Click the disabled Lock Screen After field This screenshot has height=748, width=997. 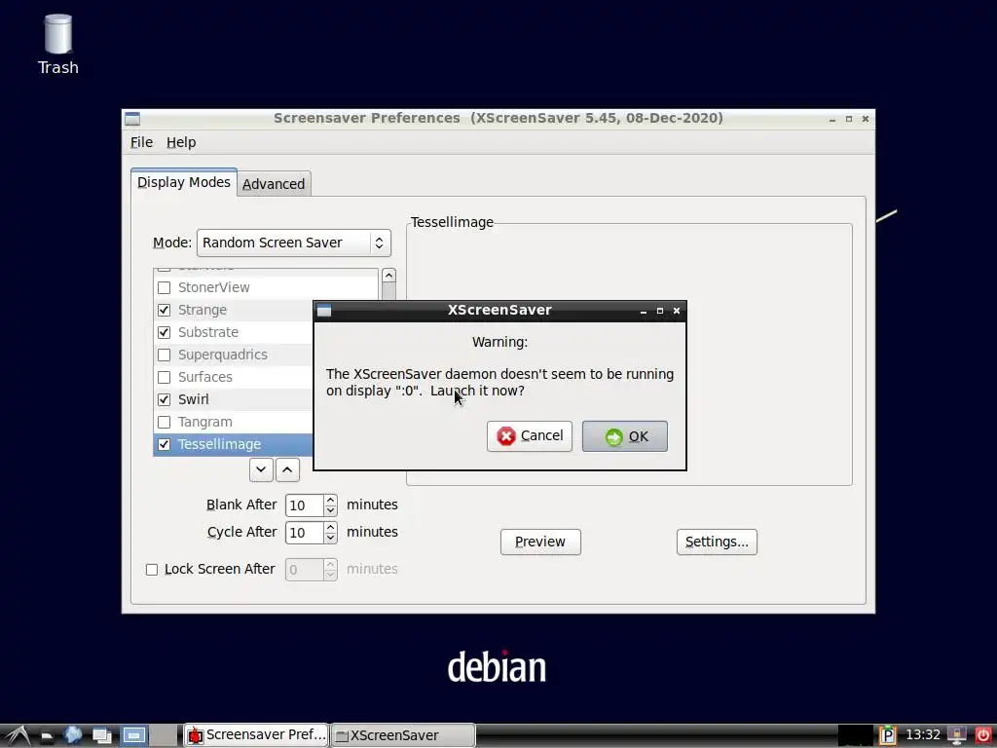[305, 569]
